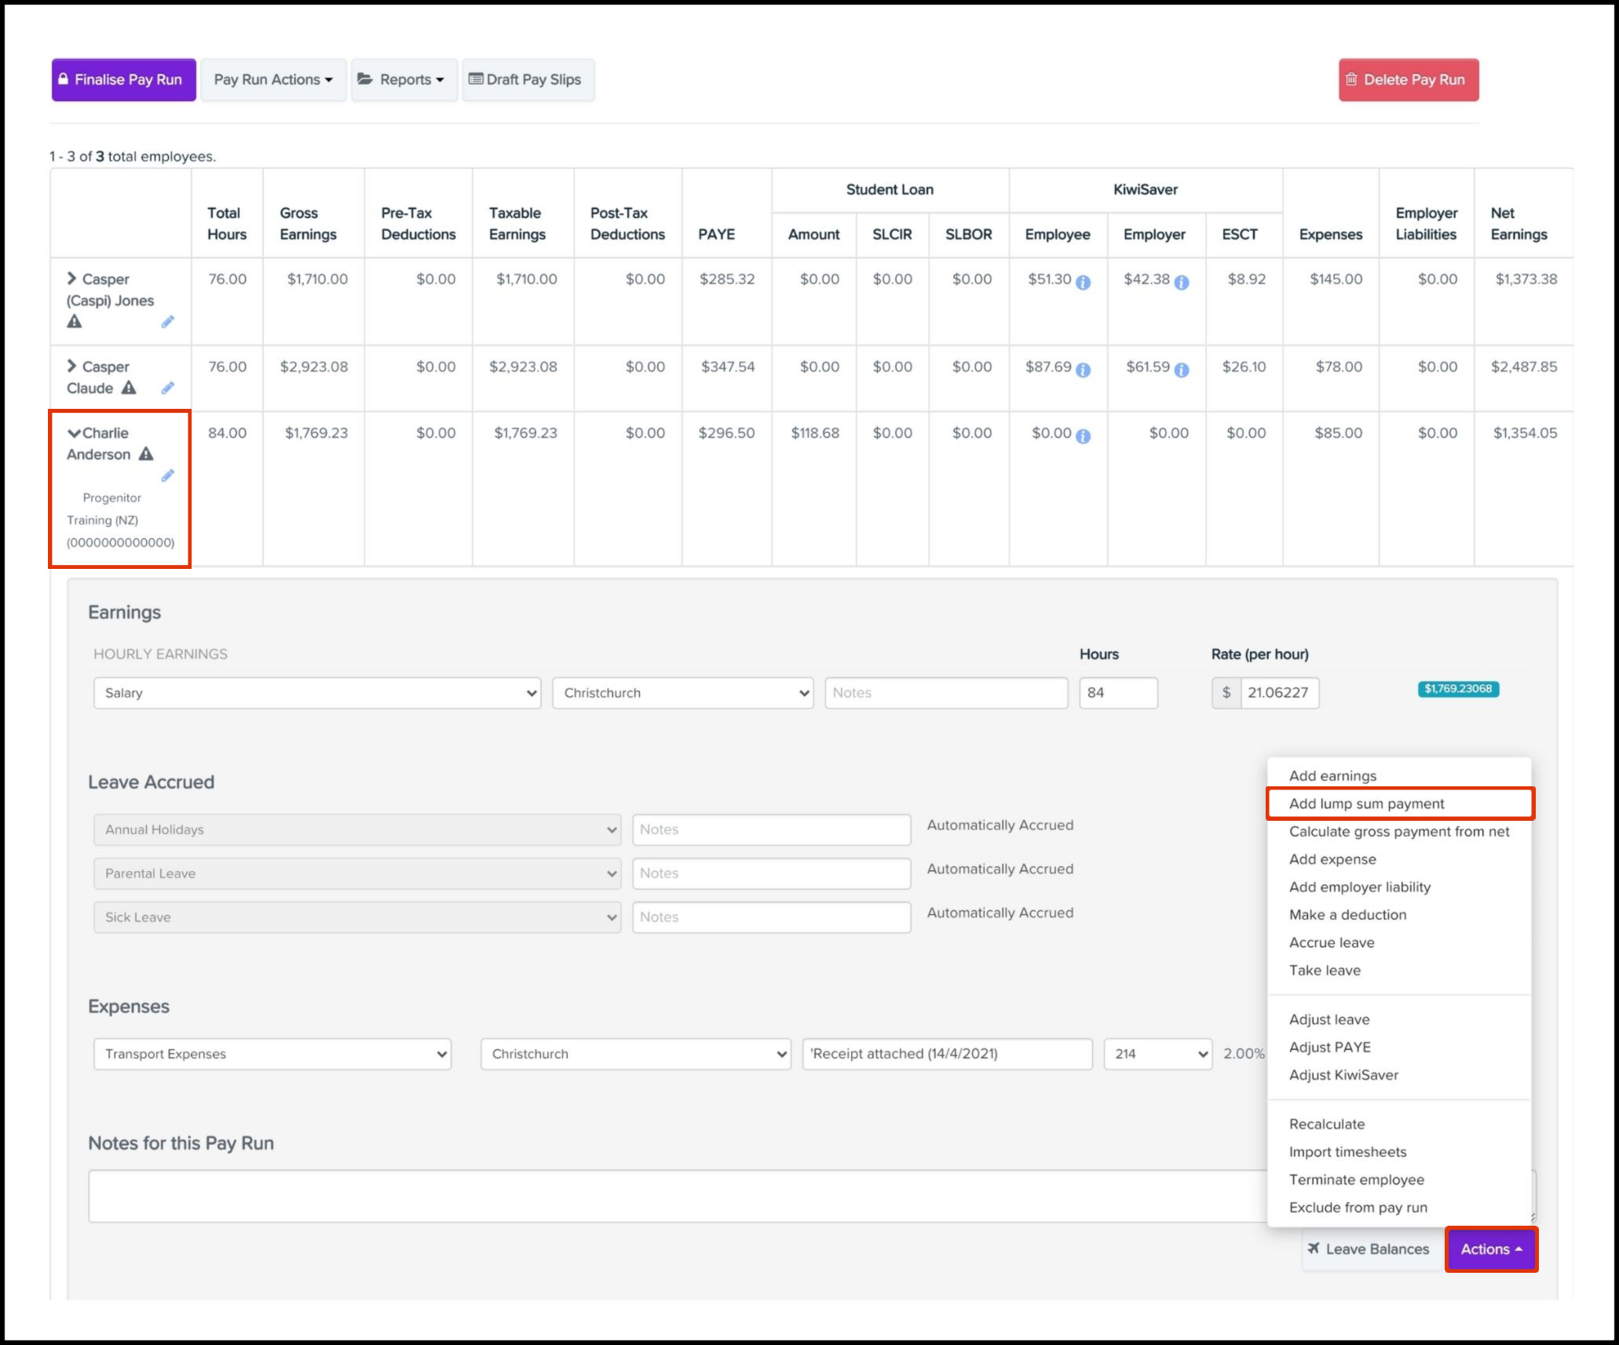Click pencil edit icon for Casper (Caspi) Jones

point(167,322)
